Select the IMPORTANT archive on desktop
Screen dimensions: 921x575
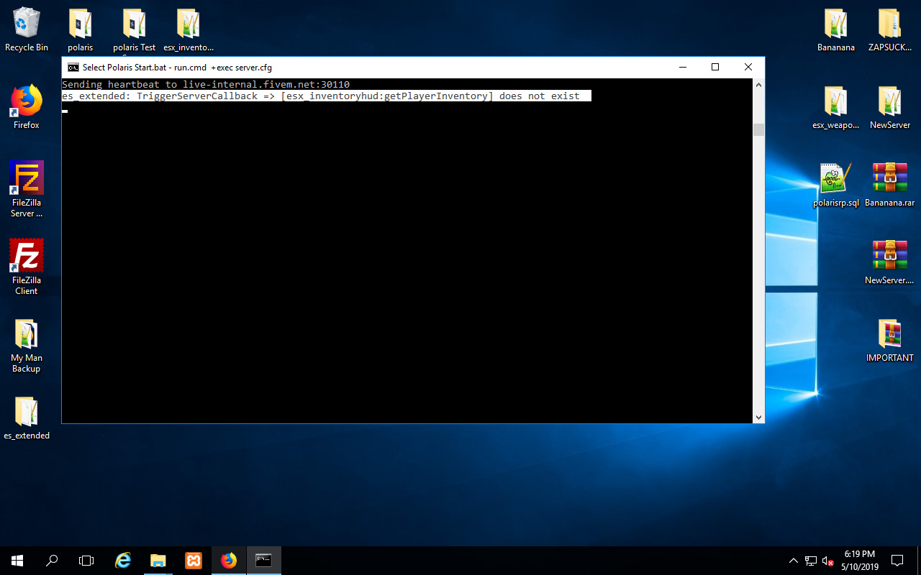coord(890,340)
